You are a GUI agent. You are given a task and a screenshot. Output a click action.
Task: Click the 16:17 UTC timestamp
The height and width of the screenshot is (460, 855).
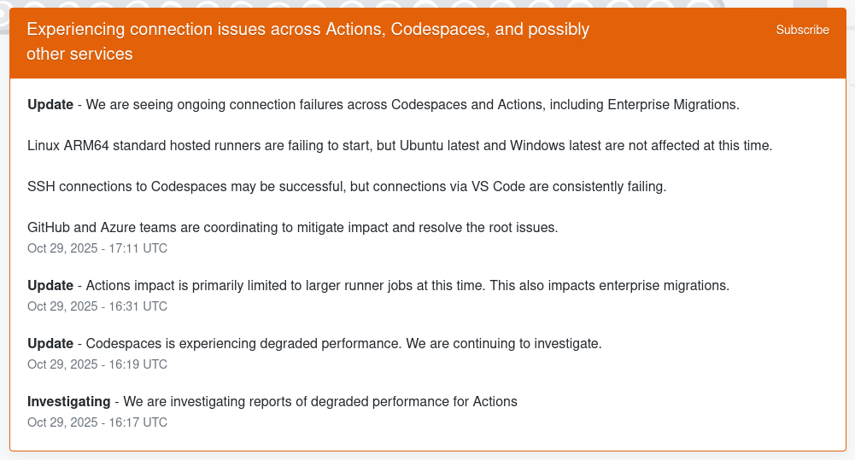pyautogui.click(x=97, y=422)
